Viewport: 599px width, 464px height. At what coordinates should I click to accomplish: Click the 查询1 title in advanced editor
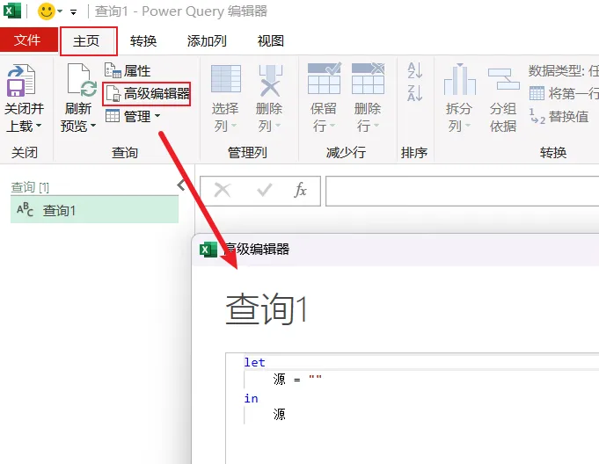click(x=267, y=309)
